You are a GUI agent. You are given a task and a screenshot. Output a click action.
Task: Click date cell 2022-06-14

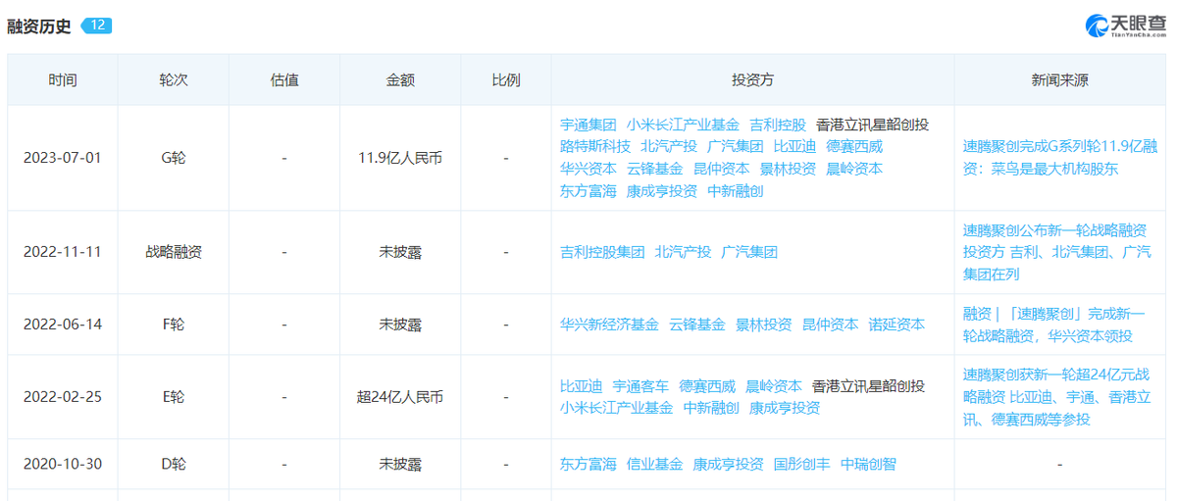pos(63,325)
